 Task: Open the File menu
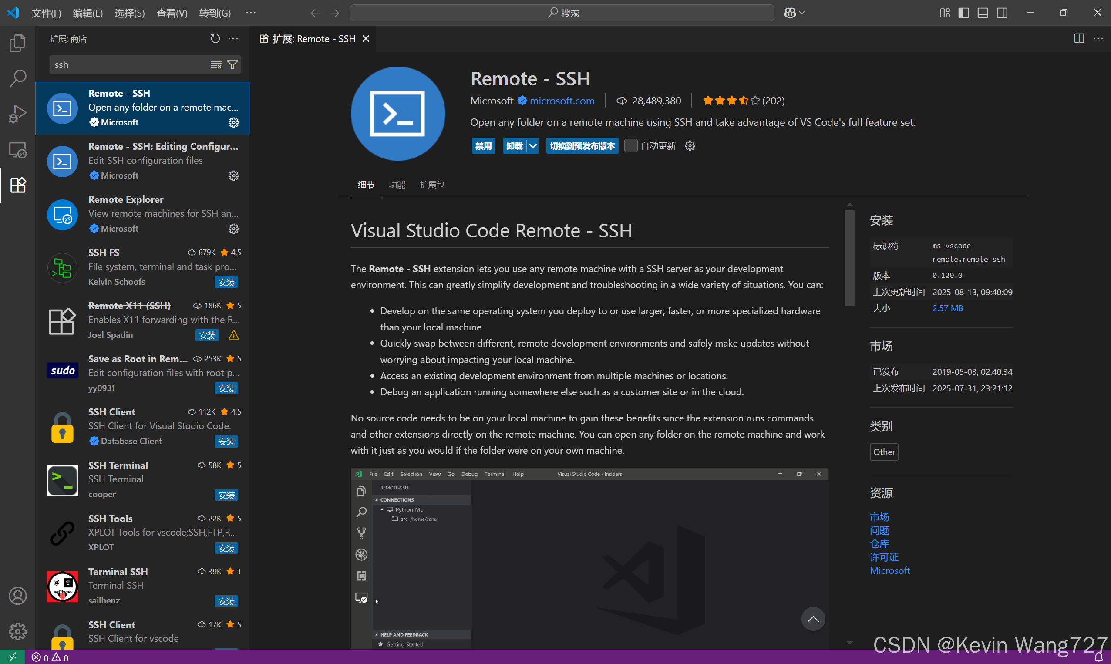click(x=46, y=13)
